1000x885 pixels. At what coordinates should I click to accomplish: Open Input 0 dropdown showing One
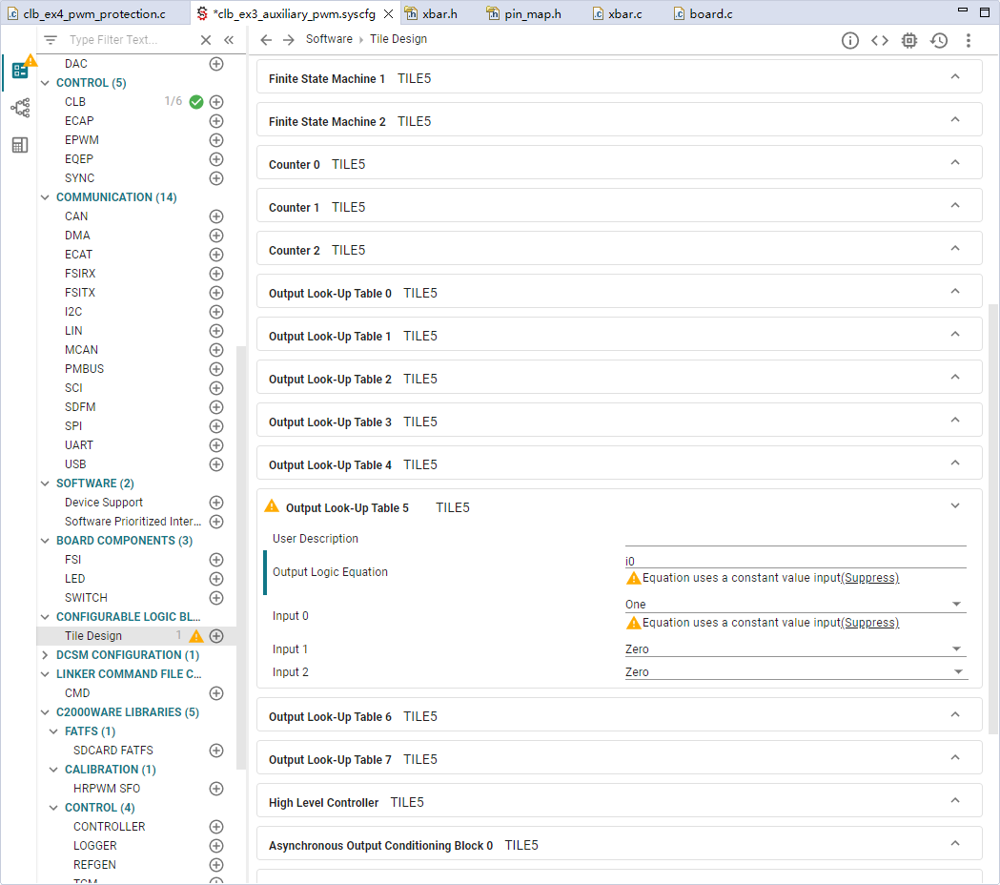(795, 604)
